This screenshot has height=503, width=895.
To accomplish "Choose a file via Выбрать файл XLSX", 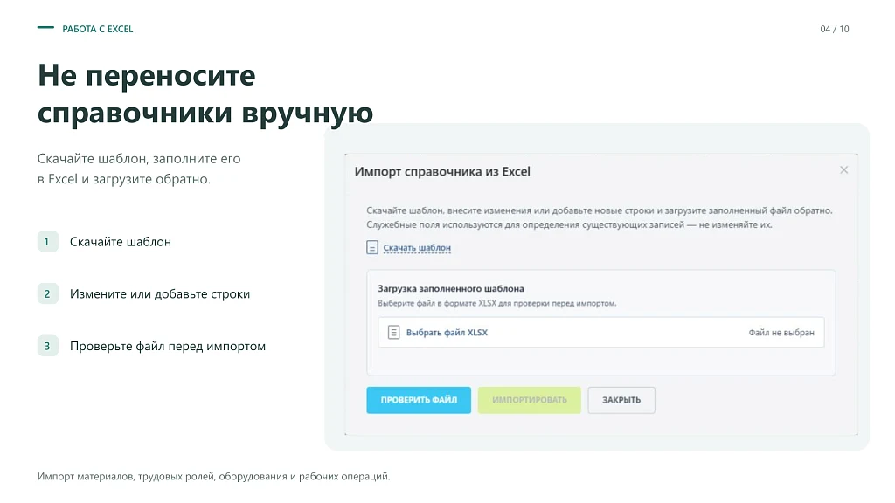I will pyautogui.click(x=447, y=333).
